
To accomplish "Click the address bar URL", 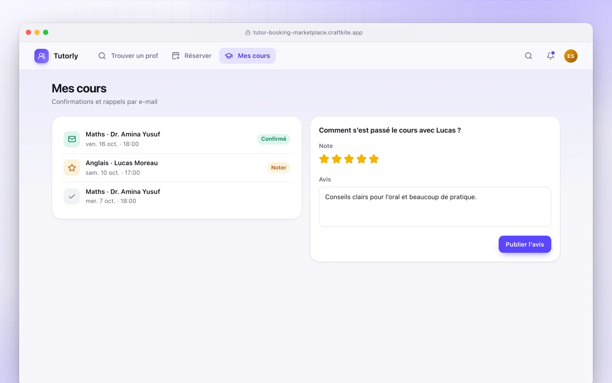I will 308,33.
